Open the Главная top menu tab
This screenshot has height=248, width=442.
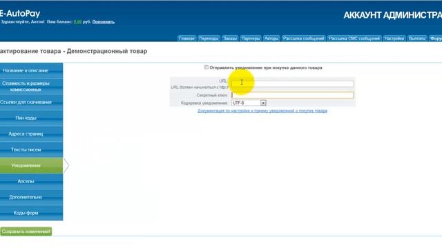click(x=186, y=39)
